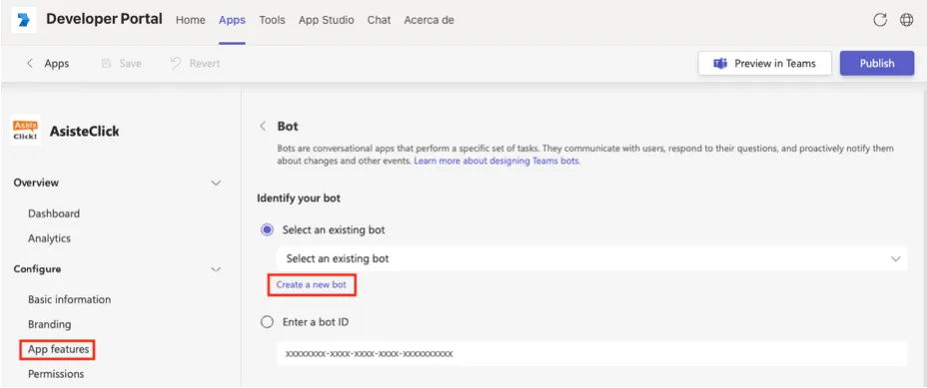Click the 'Bot' page heading
The image size is (927, 388).
pyautogui.click(x=288, y=127)
